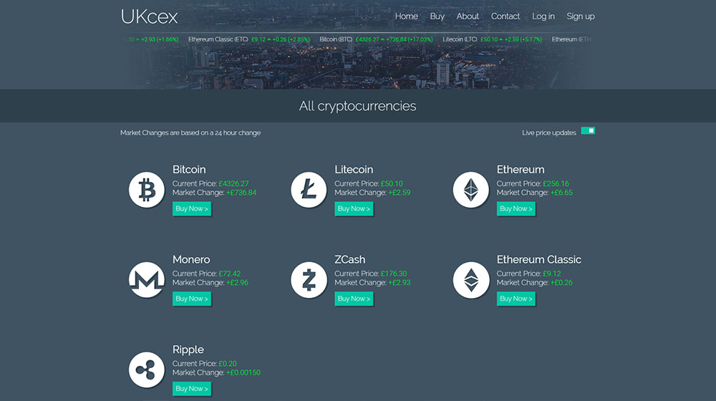Click ZCash market change +£2.93
Screen dimensions: 716x401
[400, 283]
